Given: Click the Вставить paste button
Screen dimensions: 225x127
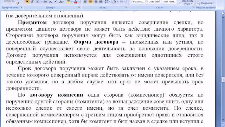Looking at the screenshot, I should [9, 1].
